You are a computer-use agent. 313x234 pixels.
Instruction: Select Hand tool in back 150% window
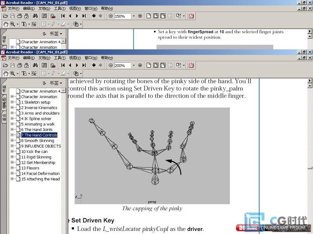(x=5, y=24)
